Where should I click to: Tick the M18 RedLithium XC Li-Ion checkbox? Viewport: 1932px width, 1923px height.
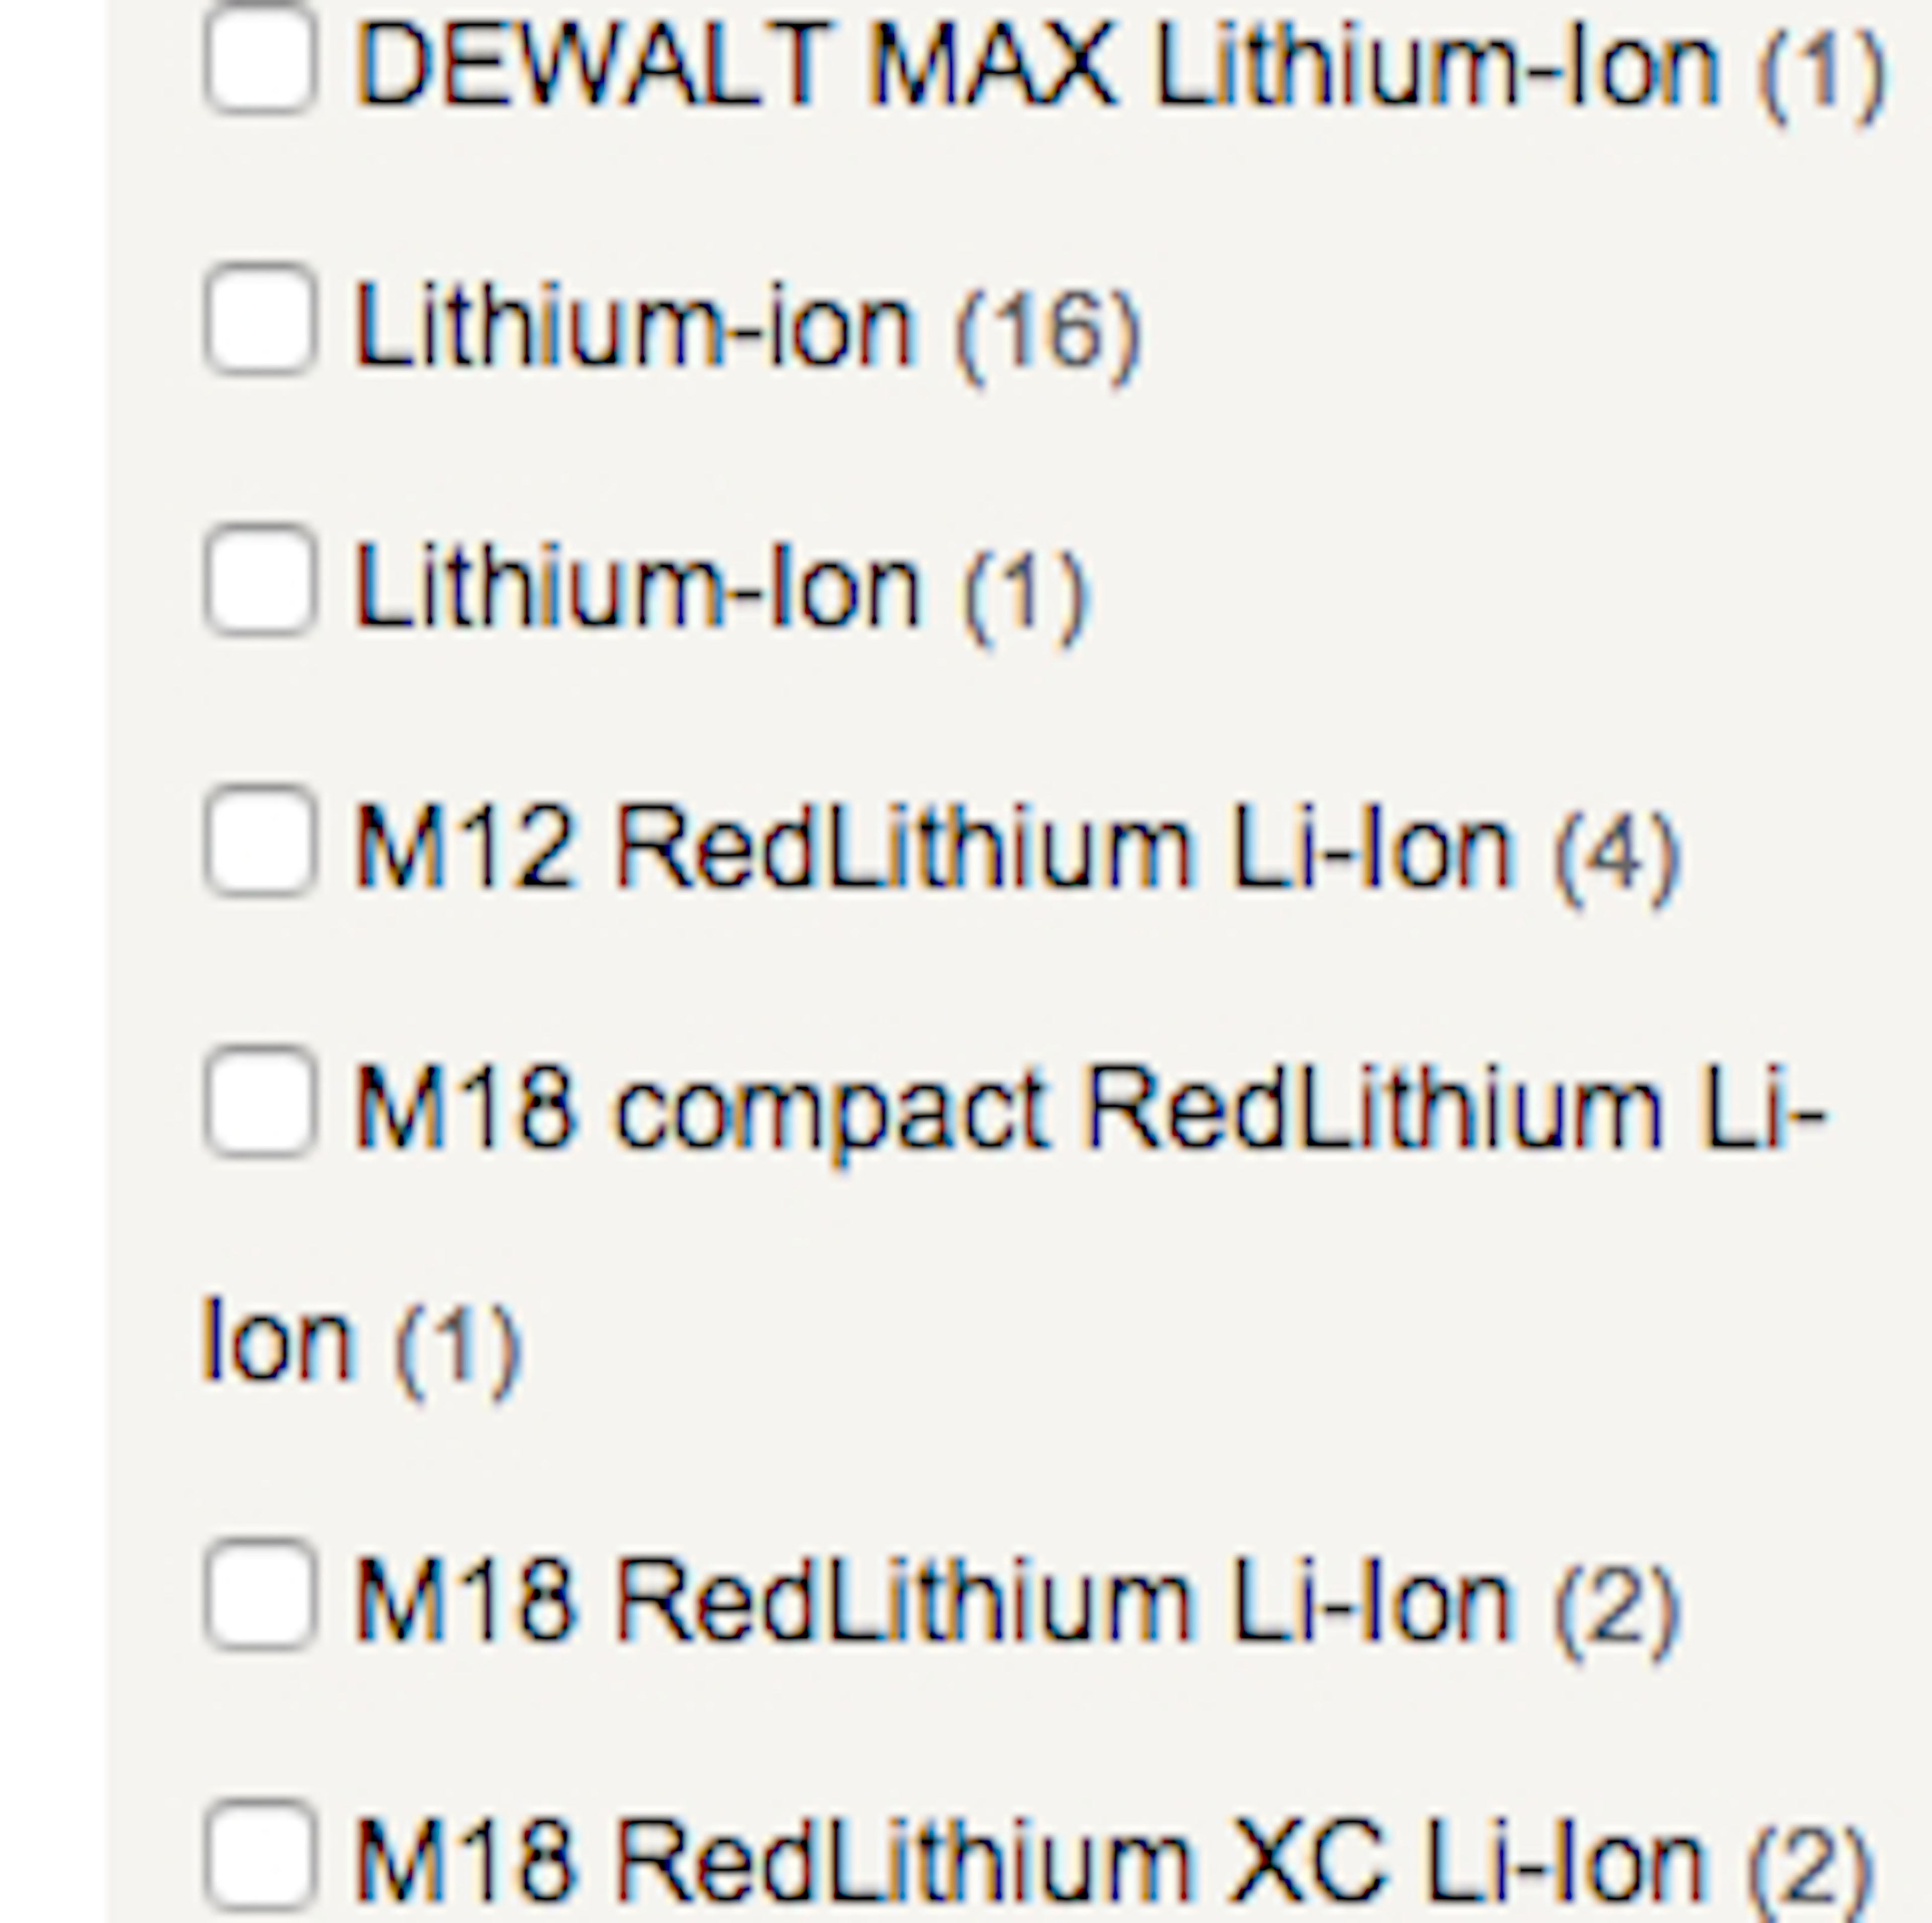pyautogui.click(x=260, y=1856)
